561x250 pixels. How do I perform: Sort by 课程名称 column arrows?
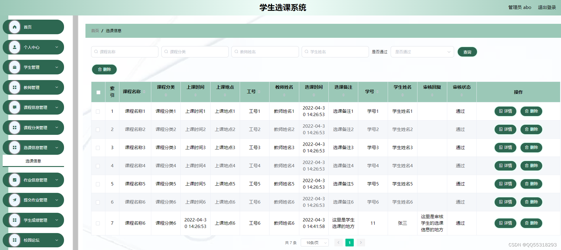click(144, 92)
